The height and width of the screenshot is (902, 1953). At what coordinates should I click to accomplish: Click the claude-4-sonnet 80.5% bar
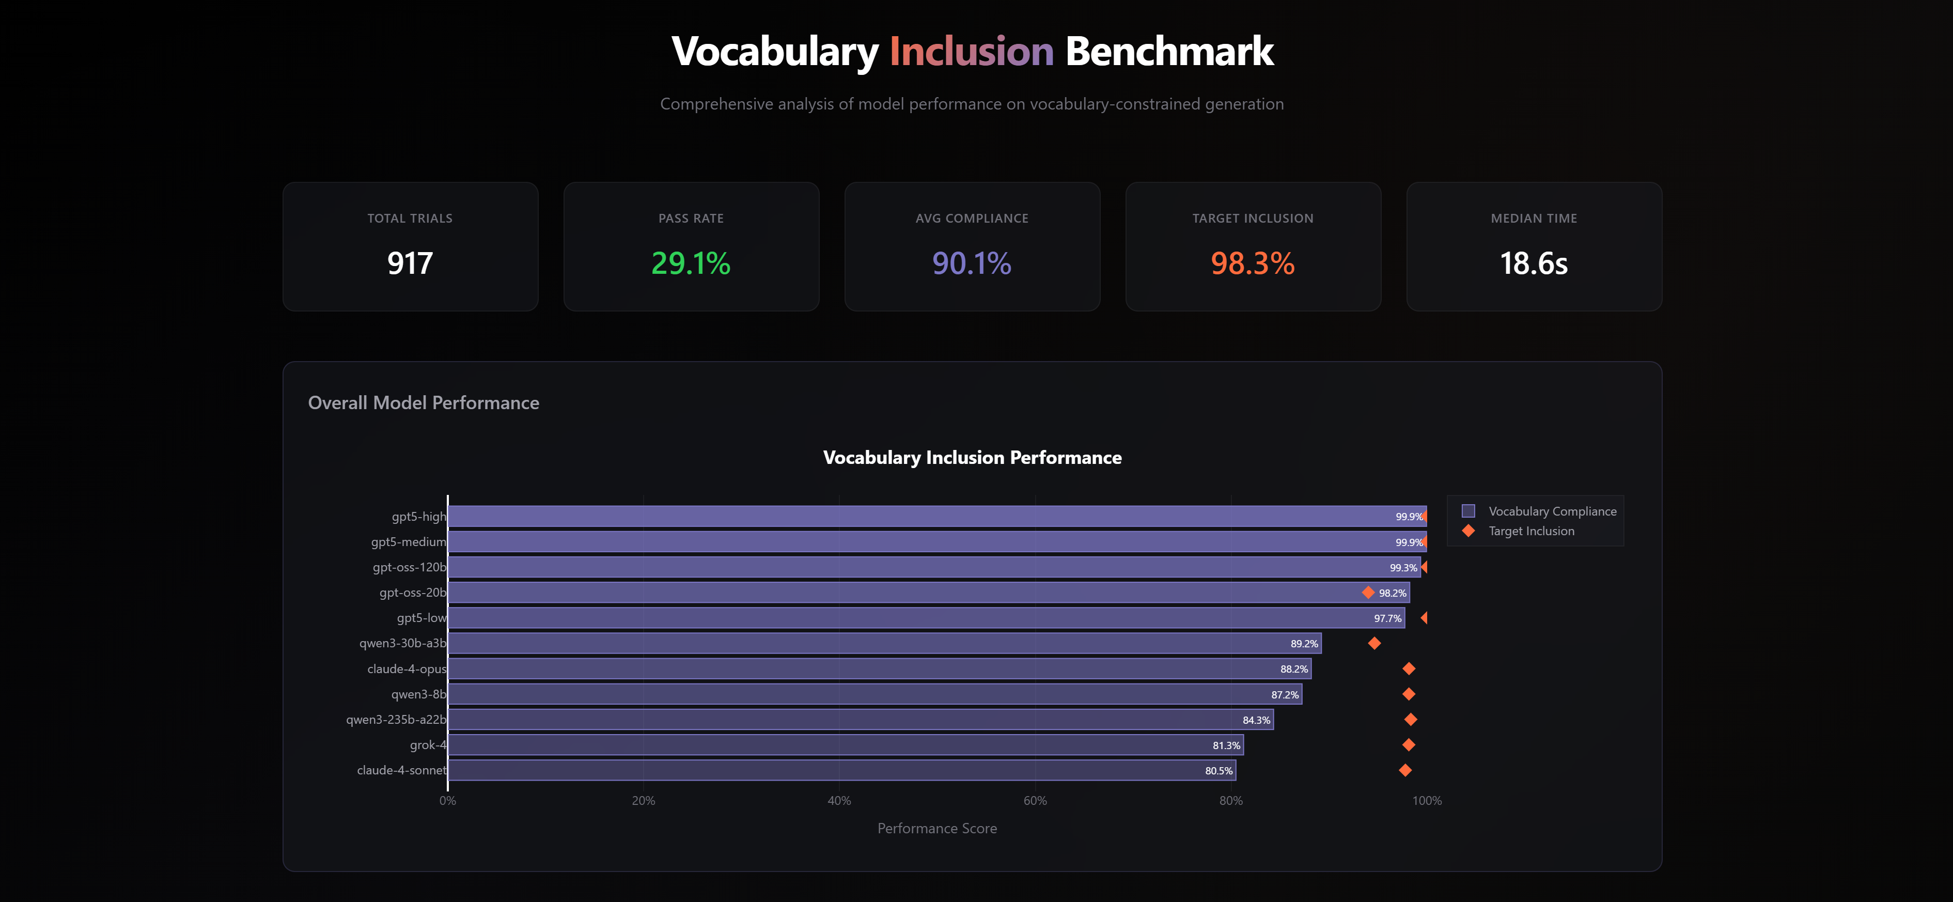coord(842,770)
